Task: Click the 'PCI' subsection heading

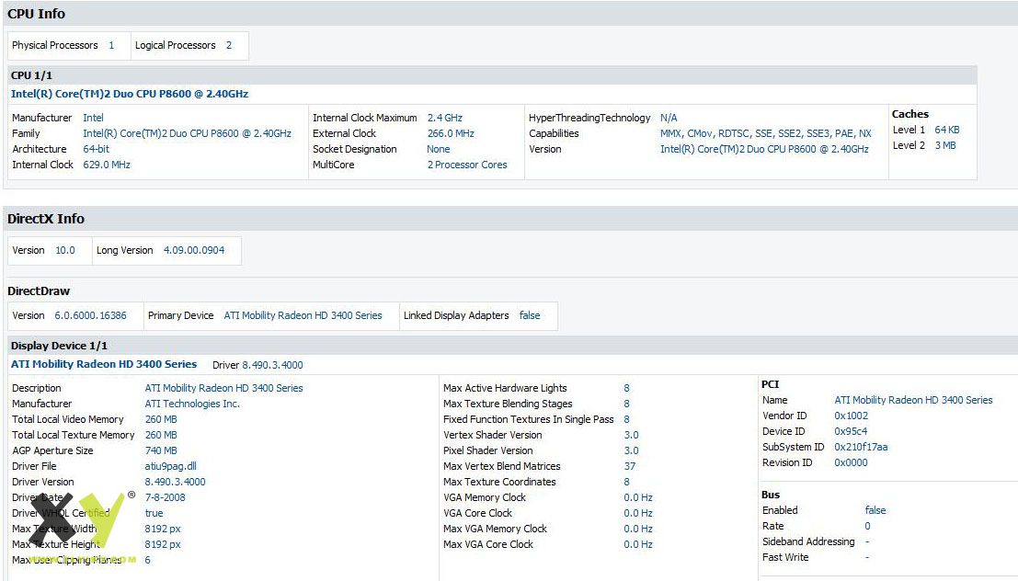Action: (x=770, y=384)
